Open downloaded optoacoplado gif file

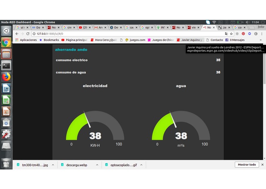tap(121, 165)
